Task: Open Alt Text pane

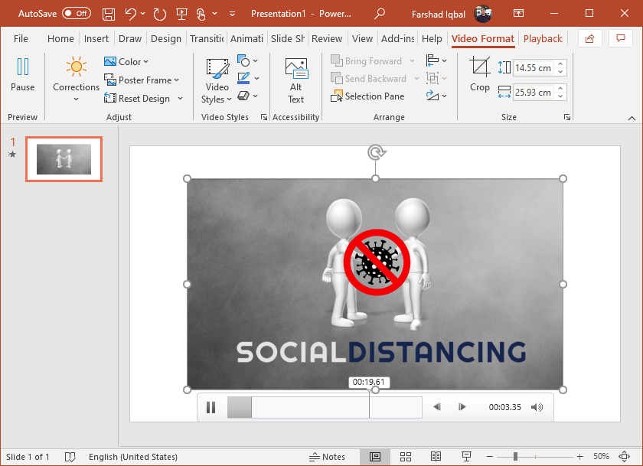Action: pos(295,80)
